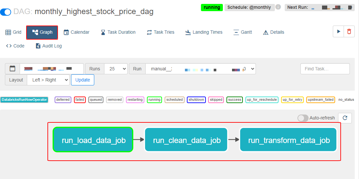Open the Audit Log page
Image resolution: width=359 pixels, height=179 pixels.
[x=48, y=46]
